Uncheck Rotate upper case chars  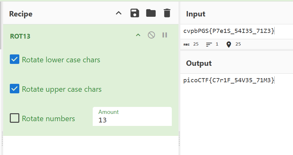tap(15, 89)
